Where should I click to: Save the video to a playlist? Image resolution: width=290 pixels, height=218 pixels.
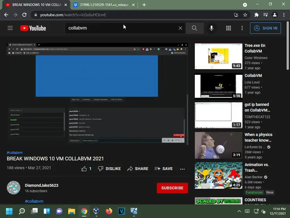click(164, 169)
